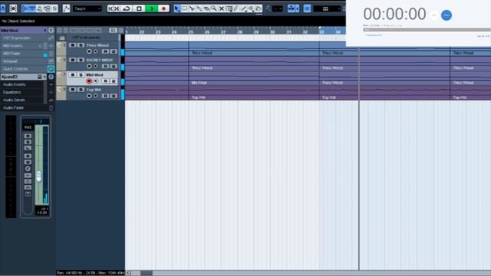Click bar 29 on the timeline ruler
This screenshot has width=491, height=276.
point(256,31)
